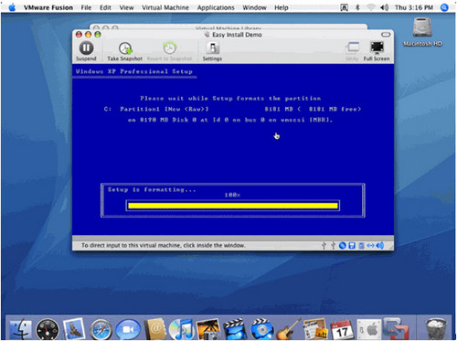
Task: Click the VMware Fusion Dock icon
Action: click(395, 329)
